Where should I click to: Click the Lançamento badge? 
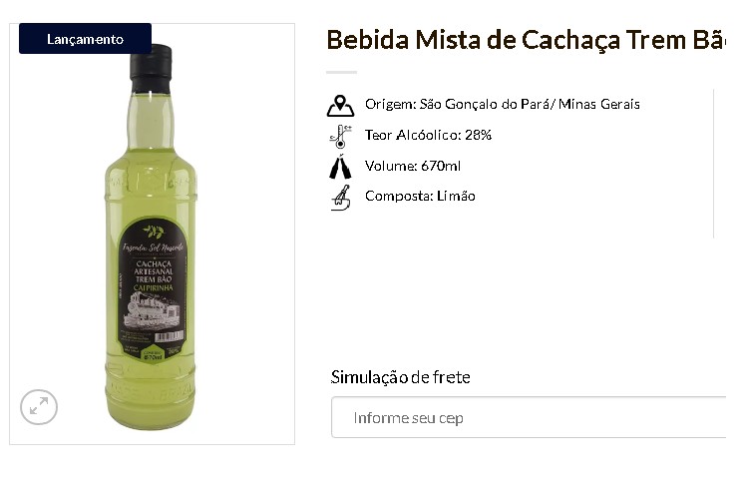85,39
